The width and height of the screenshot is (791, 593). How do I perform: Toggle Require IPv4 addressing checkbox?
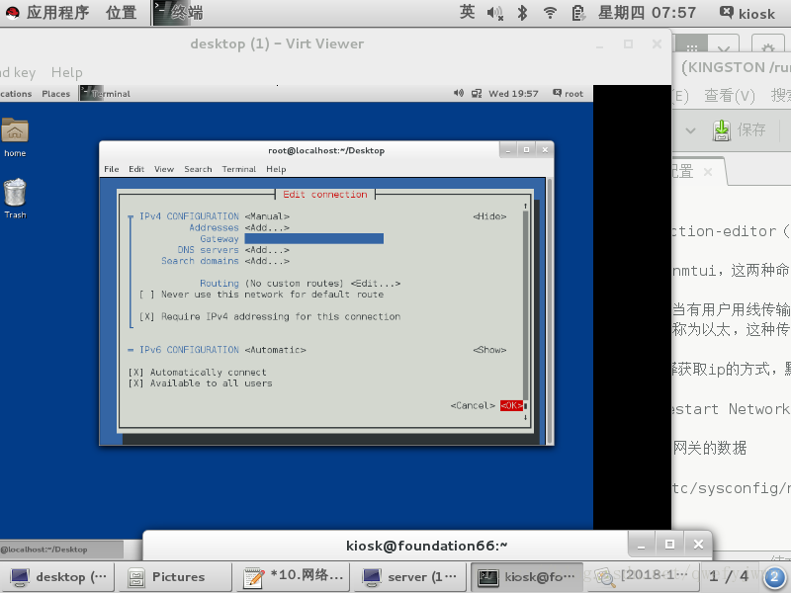click(146, 316)
